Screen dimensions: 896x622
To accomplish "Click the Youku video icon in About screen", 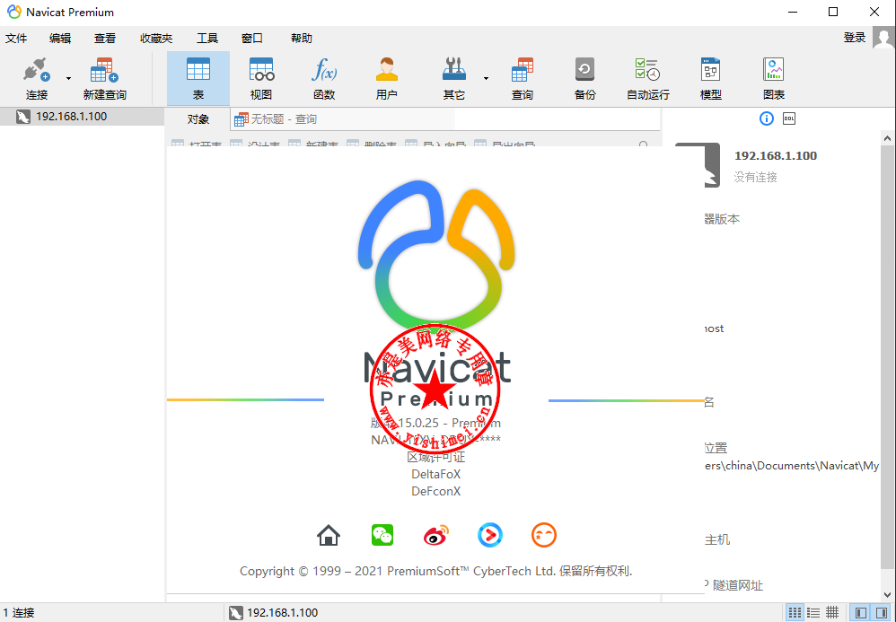I will [x=489, y=535].
